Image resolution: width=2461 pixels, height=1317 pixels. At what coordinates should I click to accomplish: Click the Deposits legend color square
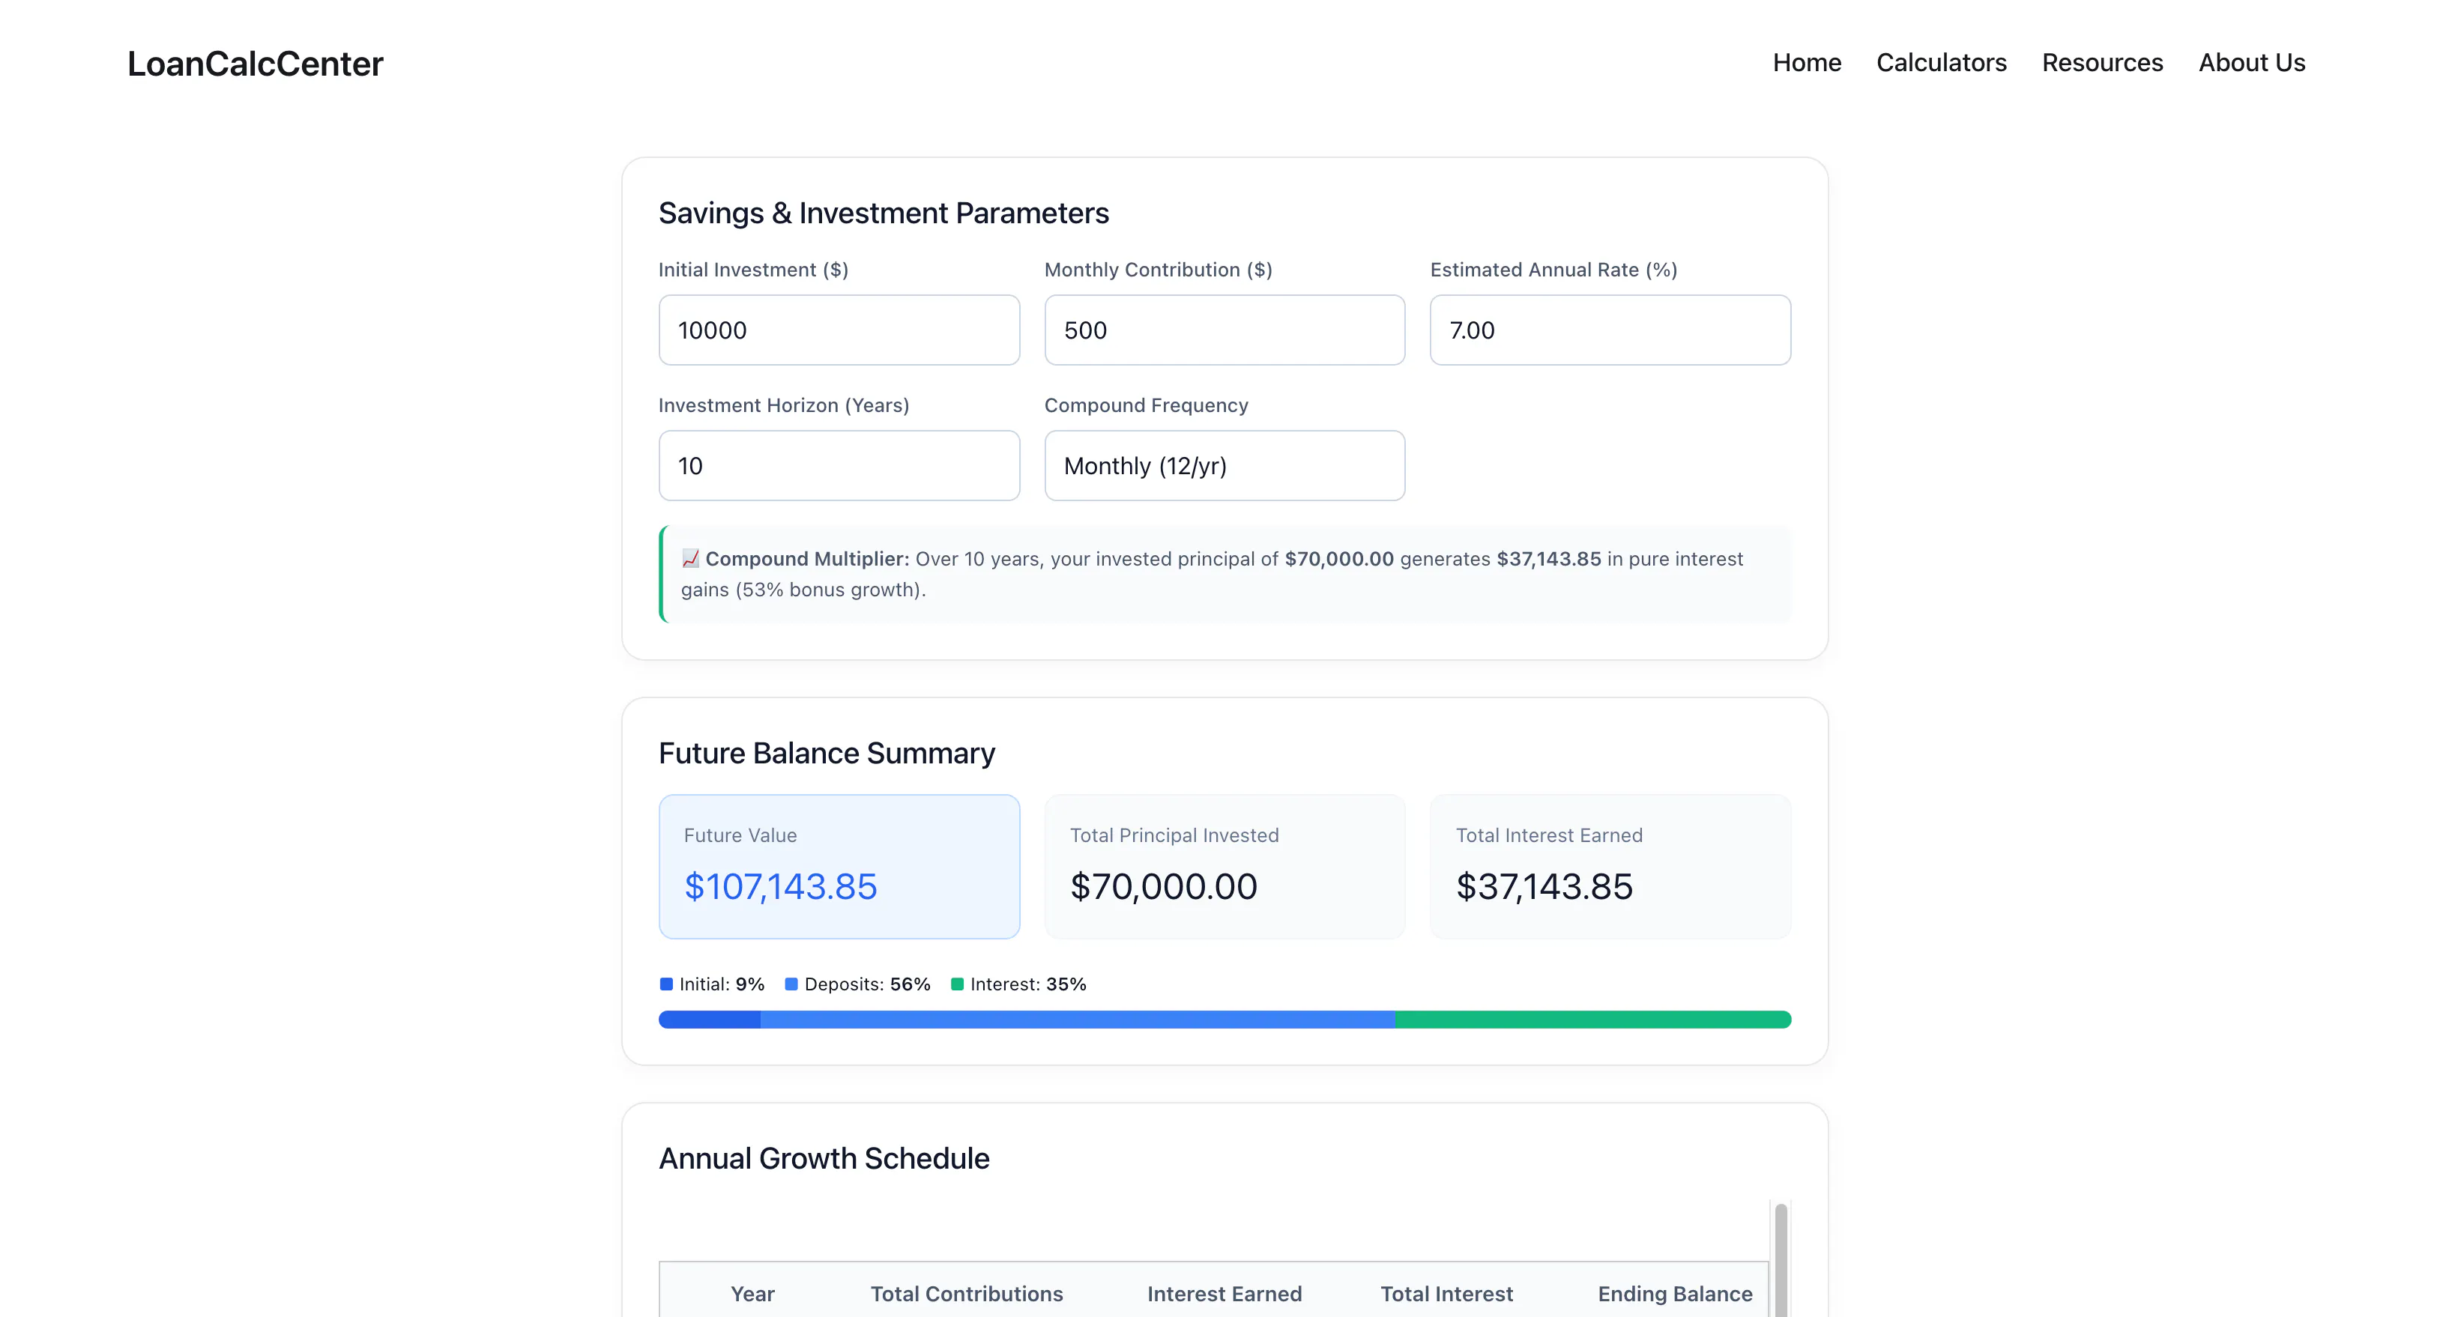791,984
